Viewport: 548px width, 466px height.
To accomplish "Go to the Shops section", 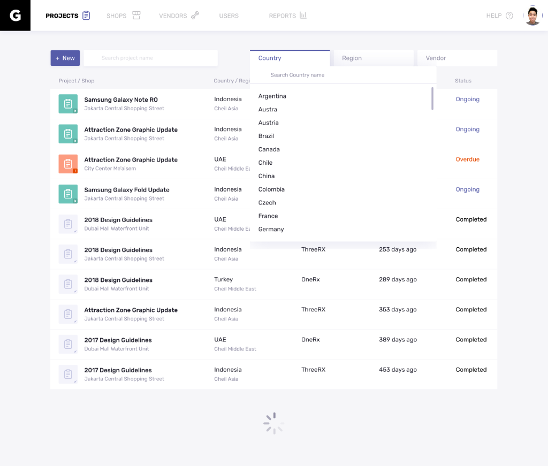I will click(116, 16).
